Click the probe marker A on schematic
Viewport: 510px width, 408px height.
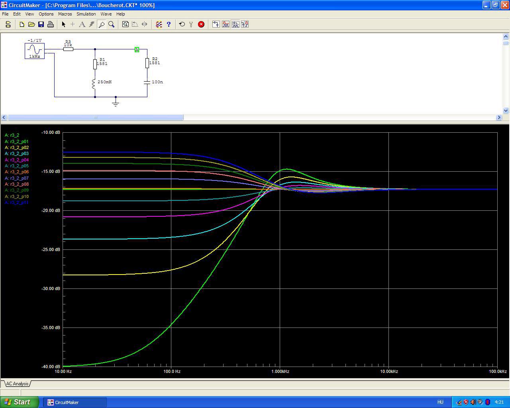(x=137, y=49)
